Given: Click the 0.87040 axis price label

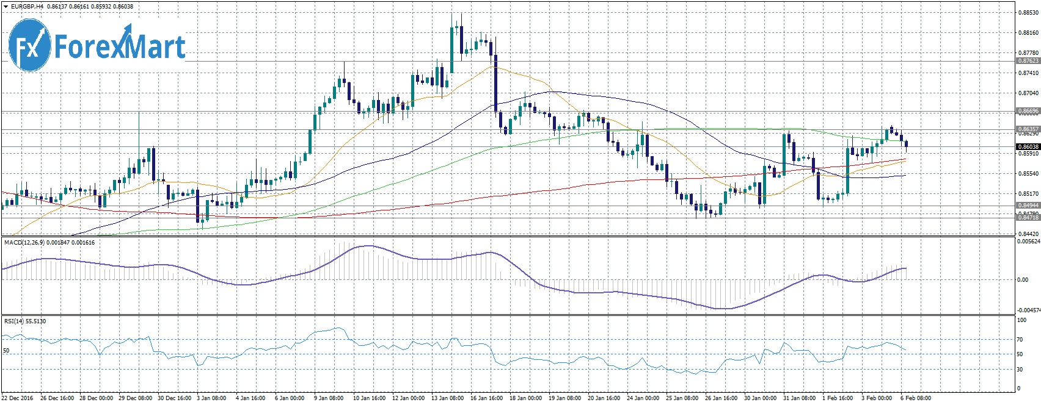Looking at the screenshot, I should click(x=1029, y=93).
